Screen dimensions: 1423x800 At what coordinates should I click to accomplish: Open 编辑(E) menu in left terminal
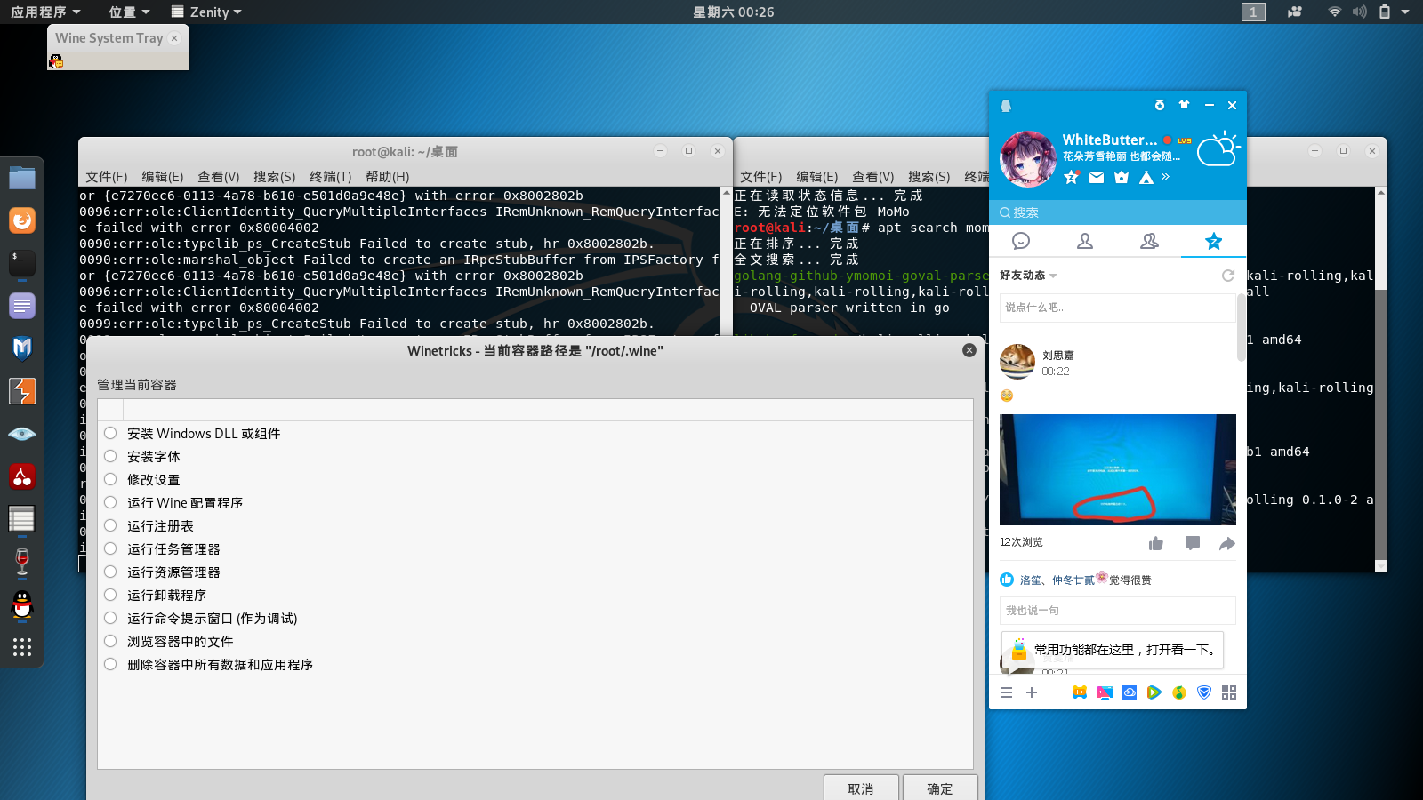click(162, 177)
